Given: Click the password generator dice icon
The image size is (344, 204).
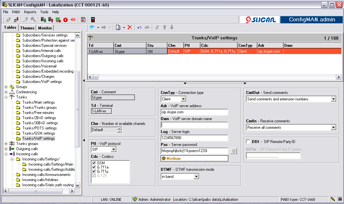Looking at the screenshot, I should (x=233, y=151).
